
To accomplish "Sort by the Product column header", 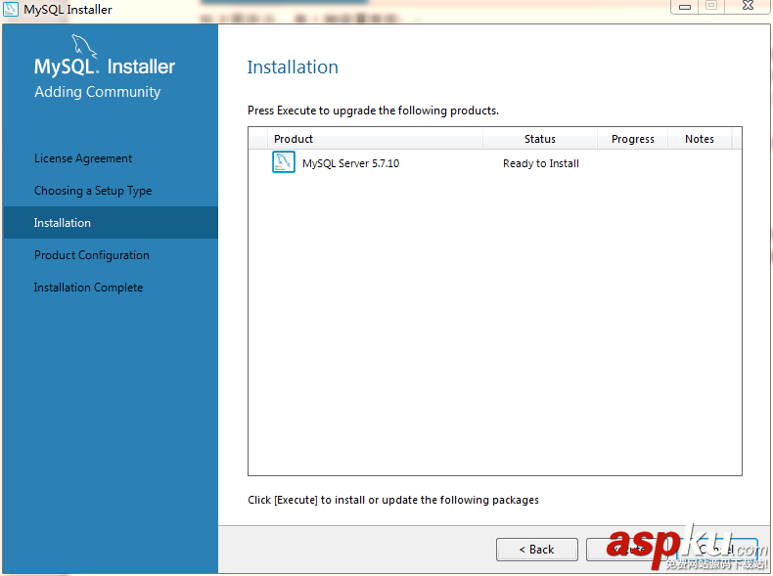I will 375,139.
